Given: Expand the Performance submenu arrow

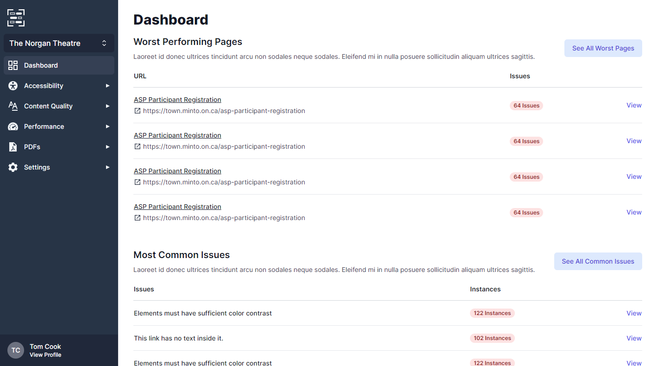Looking at the screenshot, I should click(107, 126).
